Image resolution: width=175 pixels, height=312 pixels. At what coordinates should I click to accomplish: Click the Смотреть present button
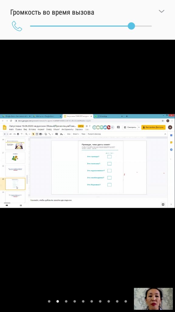130,127
